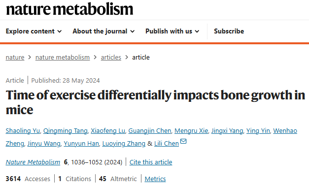Expand the Publish with us dropdown
Screen dimensions: 309x186
tap(172, 31)
